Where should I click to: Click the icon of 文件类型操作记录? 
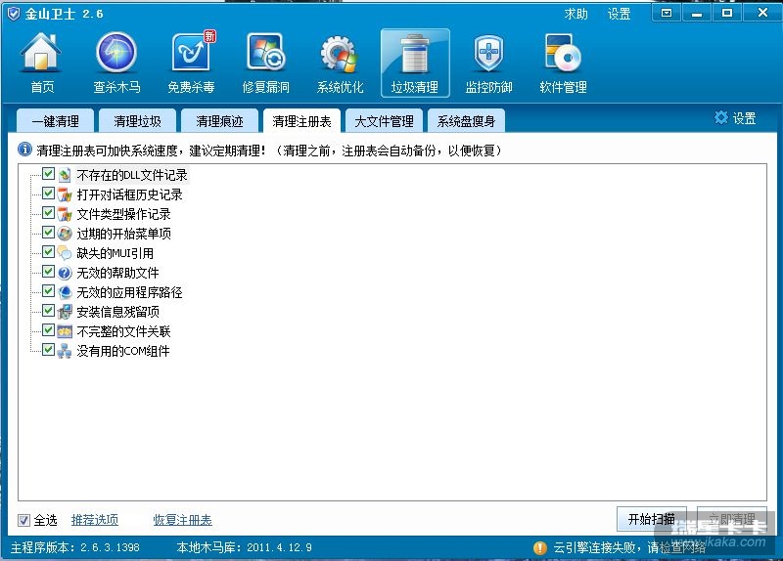click(x=65, y=214)
